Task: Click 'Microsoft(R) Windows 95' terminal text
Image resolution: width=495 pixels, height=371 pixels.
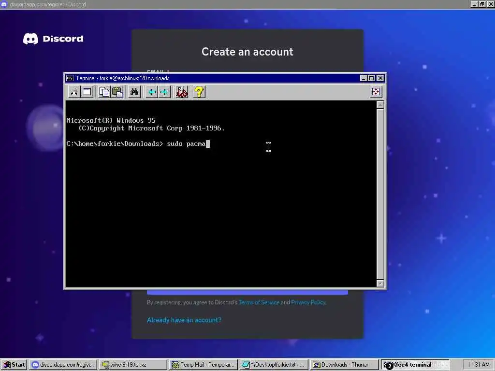Action: tap(111, 120)
